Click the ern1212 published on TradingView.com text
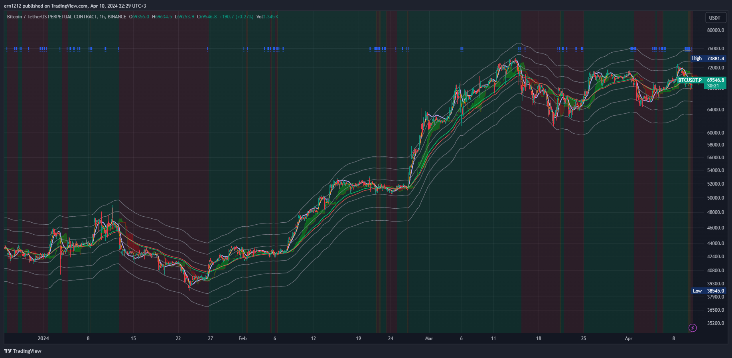Image resolution: width=732 pixels, height=358 pixels. (x=75, y=6)
